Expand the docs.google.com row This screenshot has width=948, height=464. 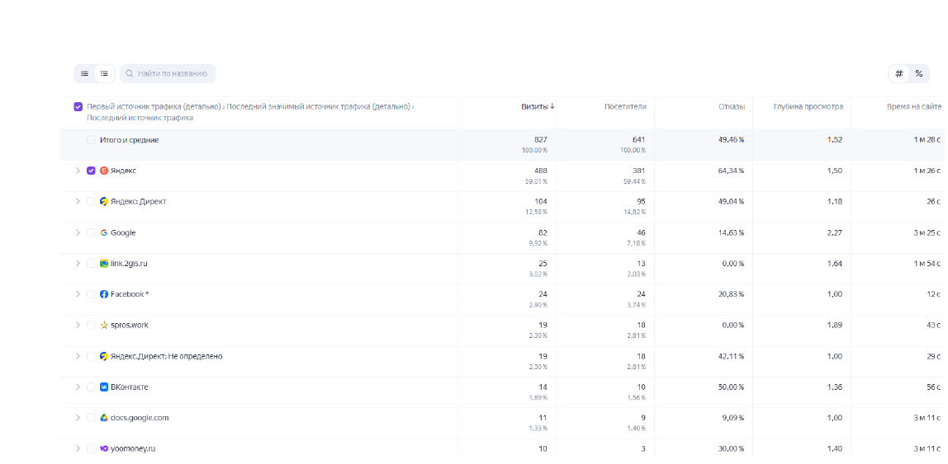(x=78, y=418)
